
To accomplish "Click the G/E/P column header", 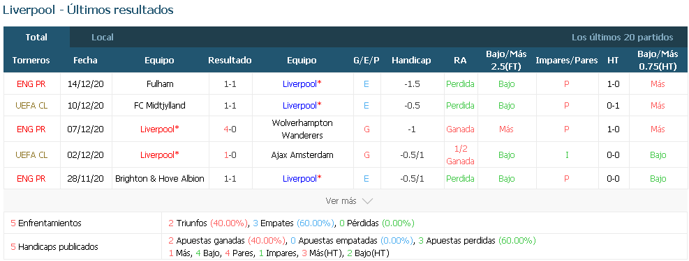I will click(366, 61).
